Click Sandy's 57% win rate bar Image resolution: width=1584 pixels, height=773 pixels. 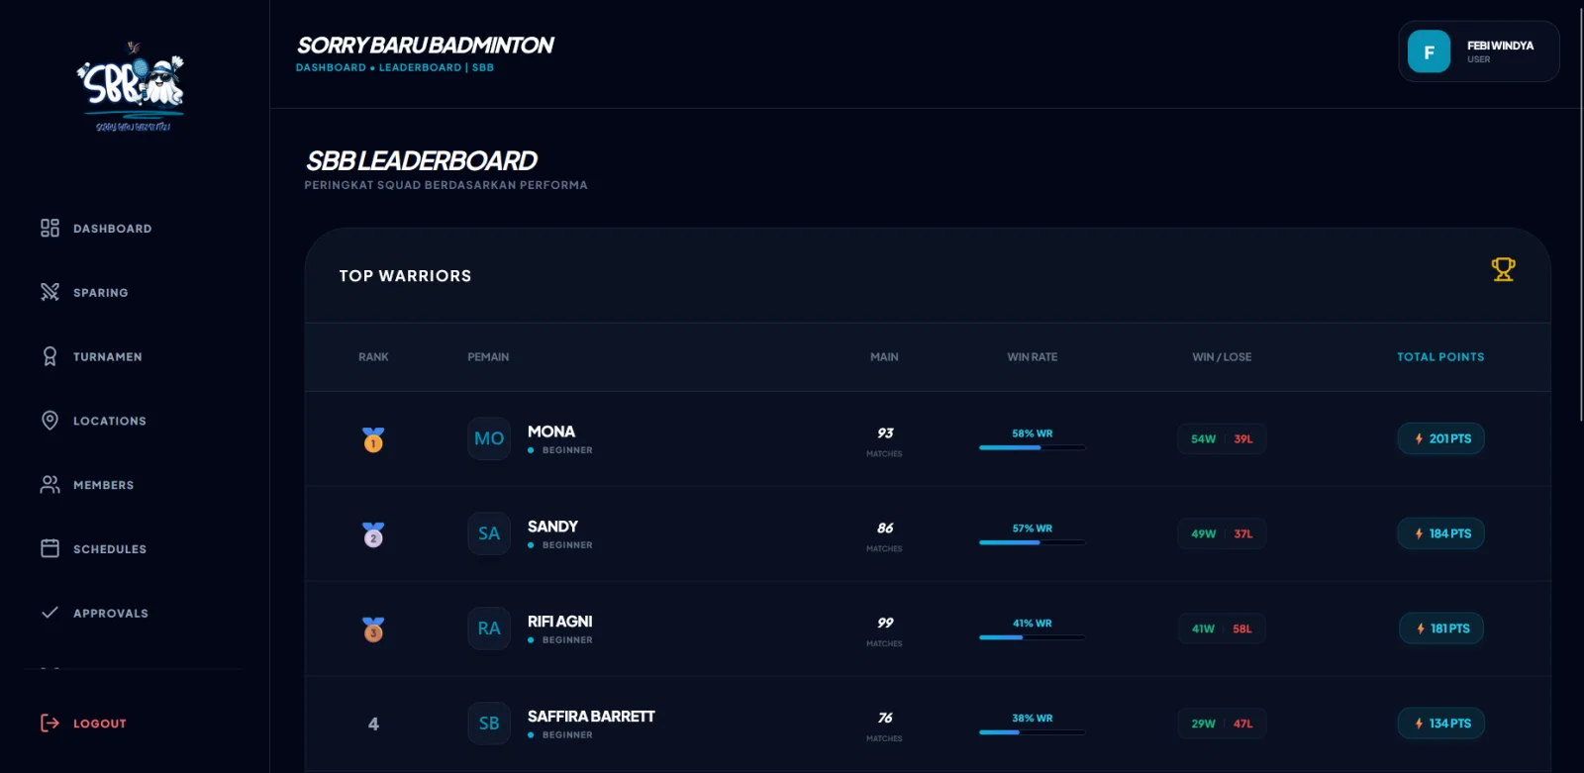coord(1033,542)
